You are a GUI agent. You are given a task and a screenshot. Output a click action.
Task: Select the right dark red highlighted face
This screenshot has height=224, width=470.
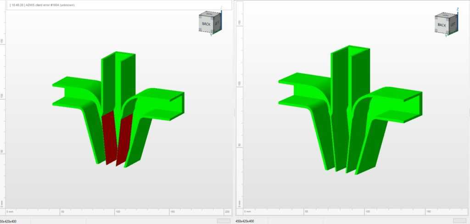click(124, 138)
